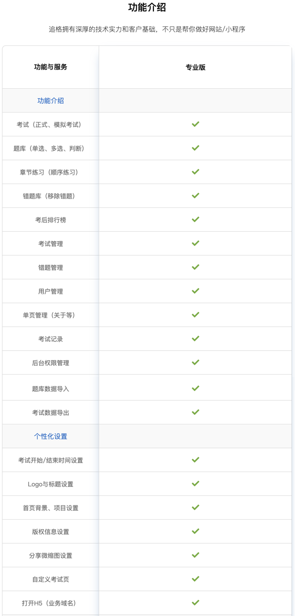Click the checkmark for 考后排行榜
This screenshot has height=616, width=295.
(x=195, y=219)
